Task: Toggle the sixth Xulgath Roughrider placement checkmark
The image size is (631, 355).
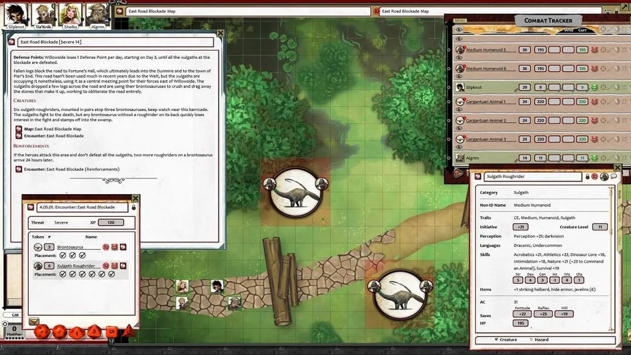Action: coord(111,274)
